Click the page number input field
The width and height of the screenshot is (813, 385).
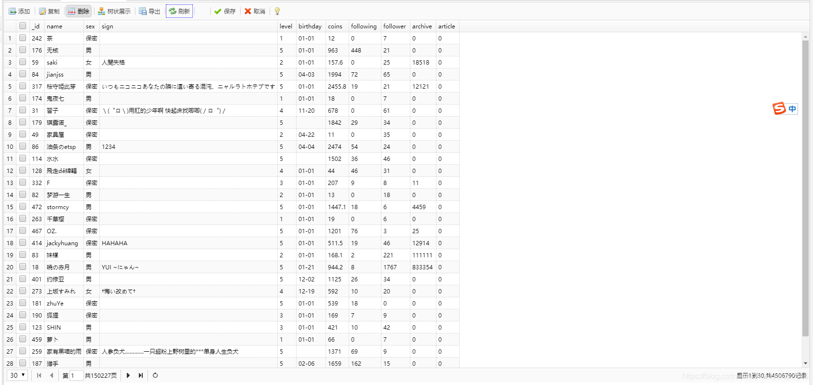pyautogui.click(x=77, y=375)
